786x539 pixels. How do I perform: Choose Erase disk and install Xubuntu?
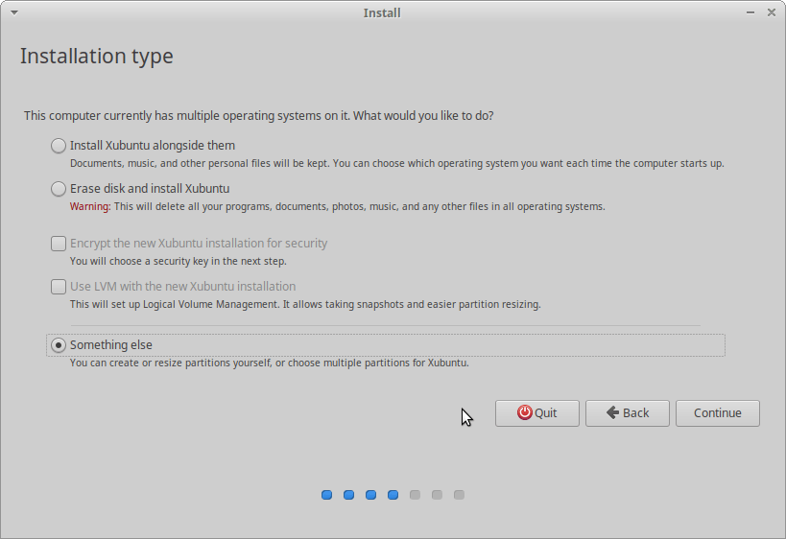pos(59,189)
